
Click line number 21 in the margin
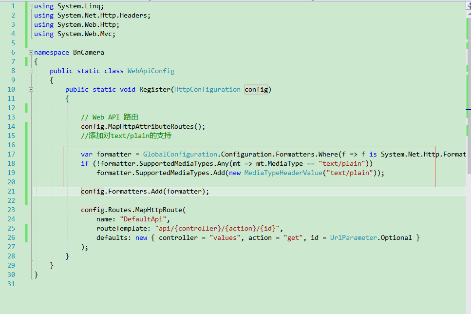[x=11, y=191]
